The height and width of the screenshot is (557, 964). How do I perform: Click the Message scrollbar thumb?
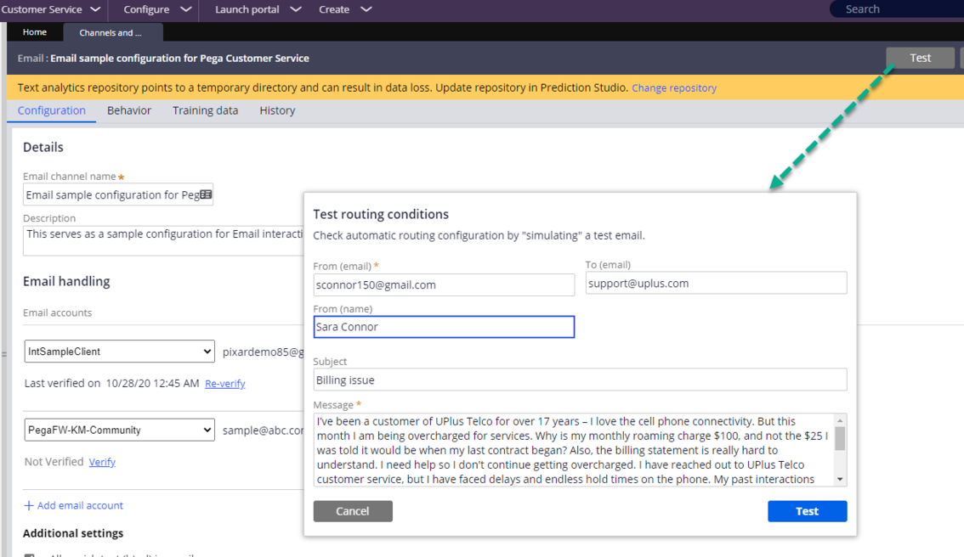pyautogui.click(x=840, y=438)
